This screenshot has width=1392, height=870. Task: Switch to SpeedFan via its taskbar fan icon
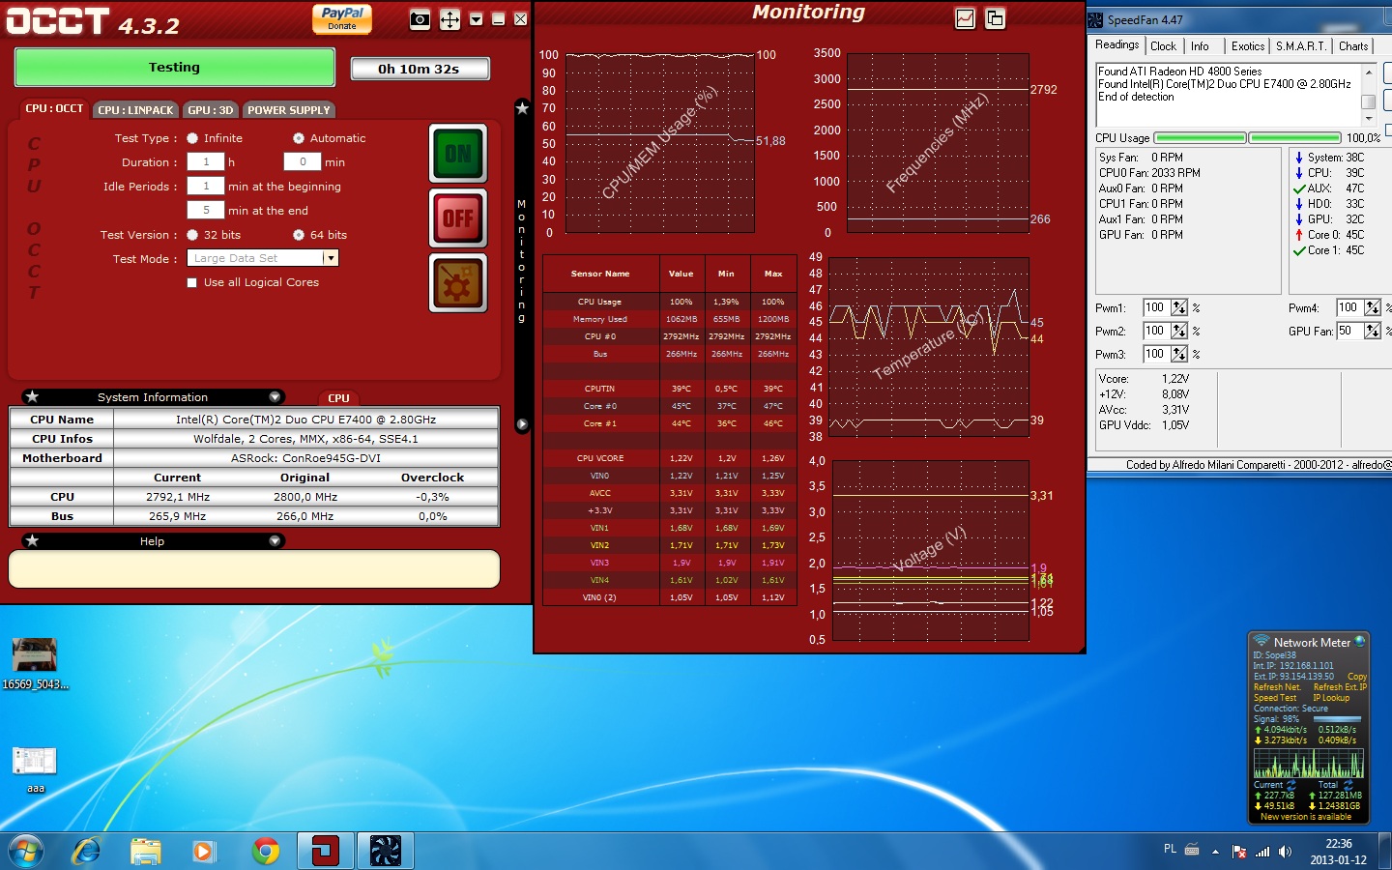click(386, 851)
